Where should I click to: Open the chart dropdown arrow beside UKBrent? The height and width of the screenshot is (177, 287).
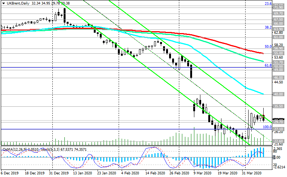3,3
